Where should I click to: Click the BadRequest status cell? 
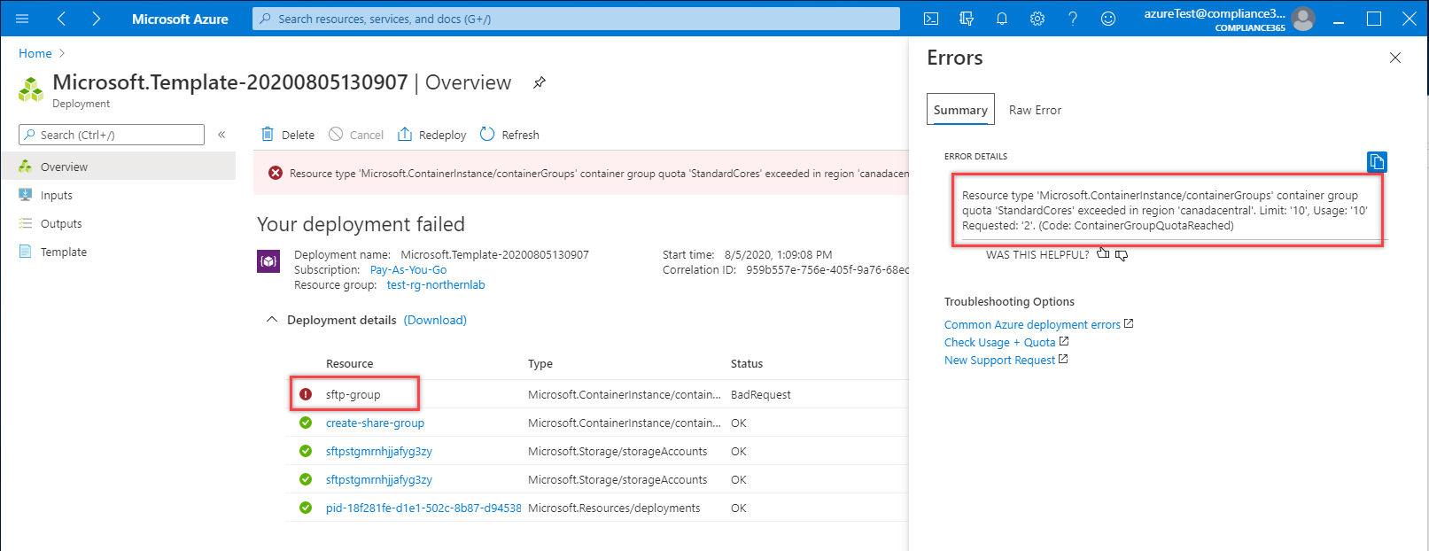click(761, 394)
